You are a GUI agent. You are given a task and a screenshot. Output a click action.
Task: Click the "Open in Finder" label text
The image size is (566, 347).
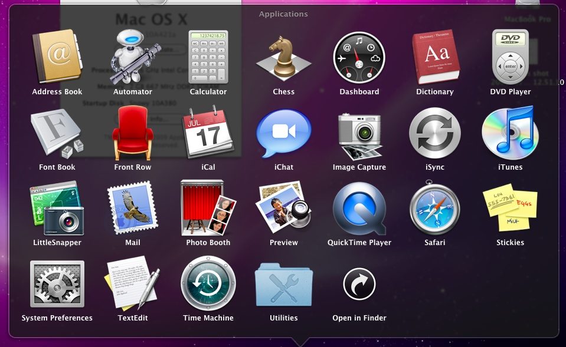point(359,318)
